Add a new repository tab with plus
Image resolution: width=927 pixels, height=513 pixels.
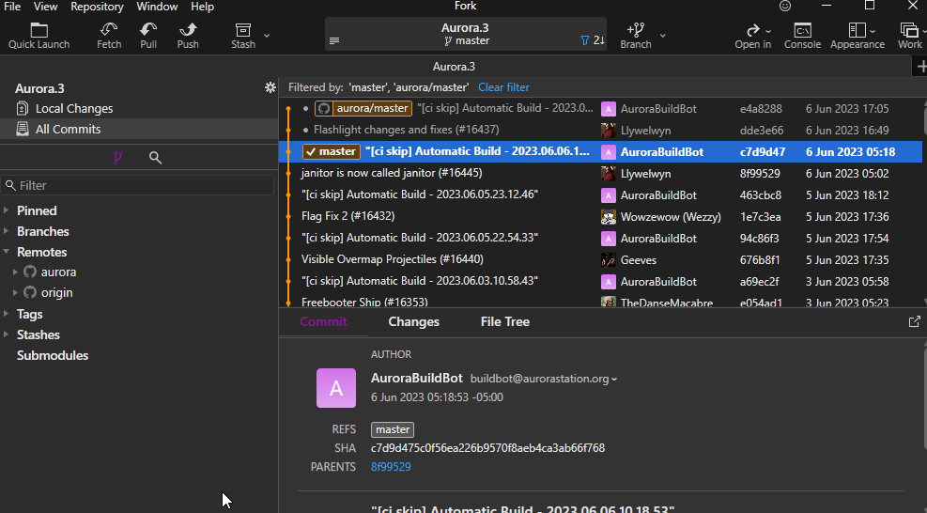[x=921, y=67]
